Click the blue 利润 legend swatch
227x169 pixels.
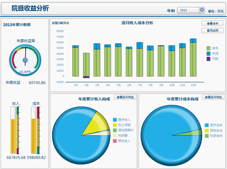[208, 54]
